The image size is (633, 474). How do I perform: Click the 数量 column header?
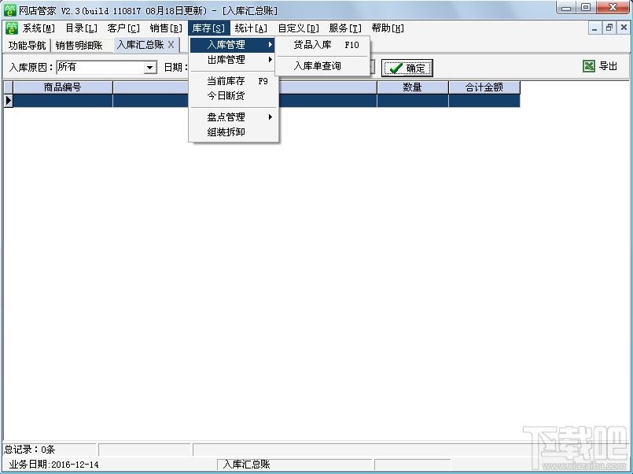click(412, 87)
